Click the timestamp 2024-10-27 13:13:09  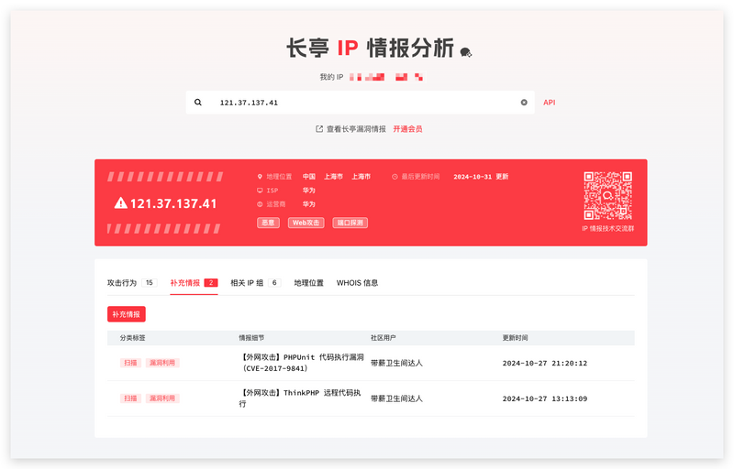pyautogui.click(x=545, y=398)
